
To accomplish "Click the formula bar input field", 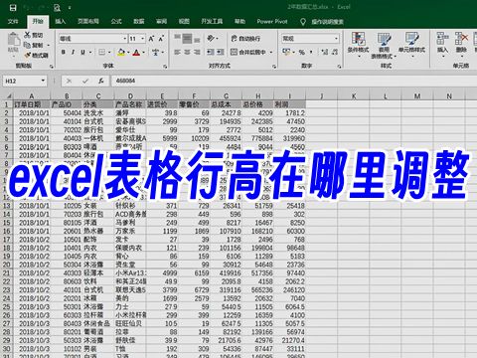I will (x=294, y=81).
